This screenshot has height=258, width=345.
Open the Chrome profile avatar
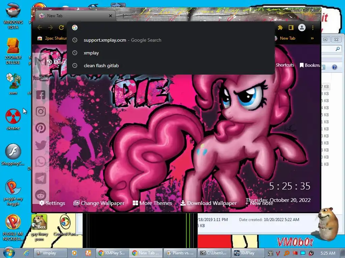pos(302,28)
